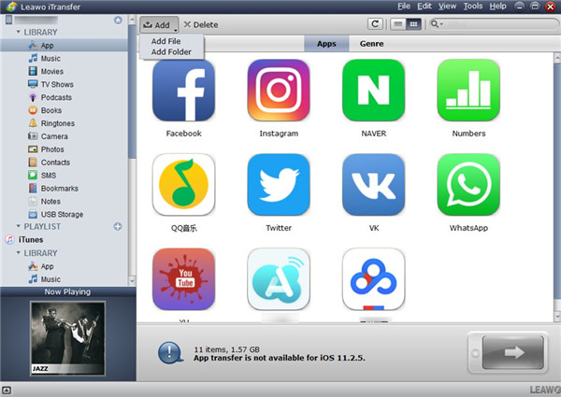This screenshot has height=397, width=561.
Task: Collapse the device LIBRARY section
Action: (19, 32)
